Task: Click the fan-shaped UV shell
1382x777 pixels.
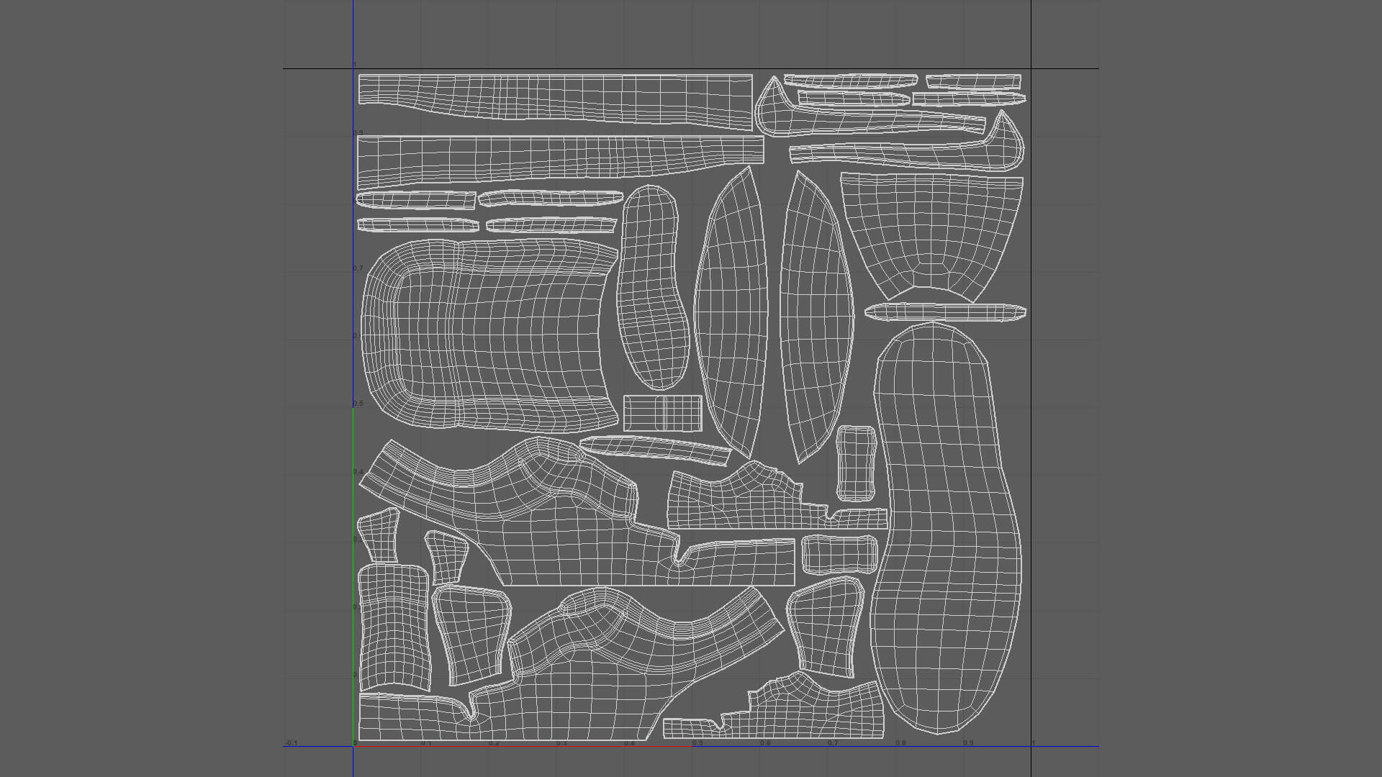Action: tap(930, 227)
